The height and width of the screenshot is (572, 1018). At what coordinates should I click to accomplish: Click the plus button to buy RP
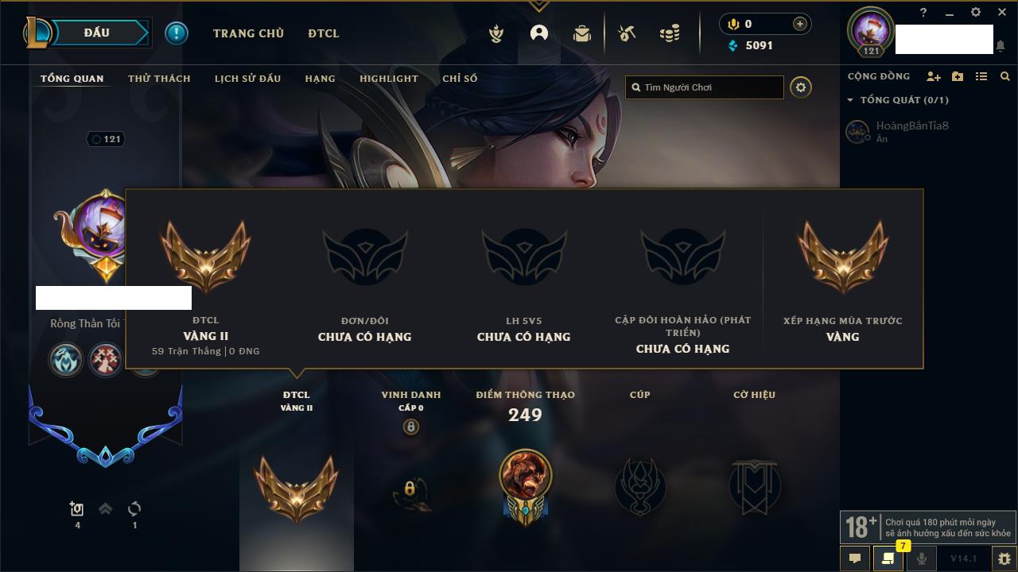(x=800, y=24)
